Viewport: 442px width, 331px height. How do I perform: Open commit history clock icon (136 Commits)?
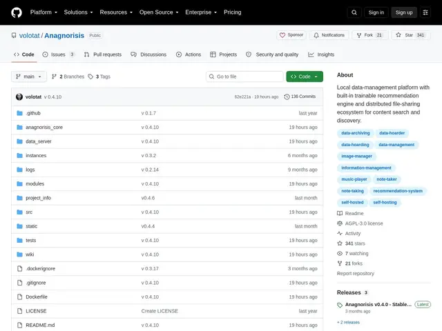pos(287,97)
